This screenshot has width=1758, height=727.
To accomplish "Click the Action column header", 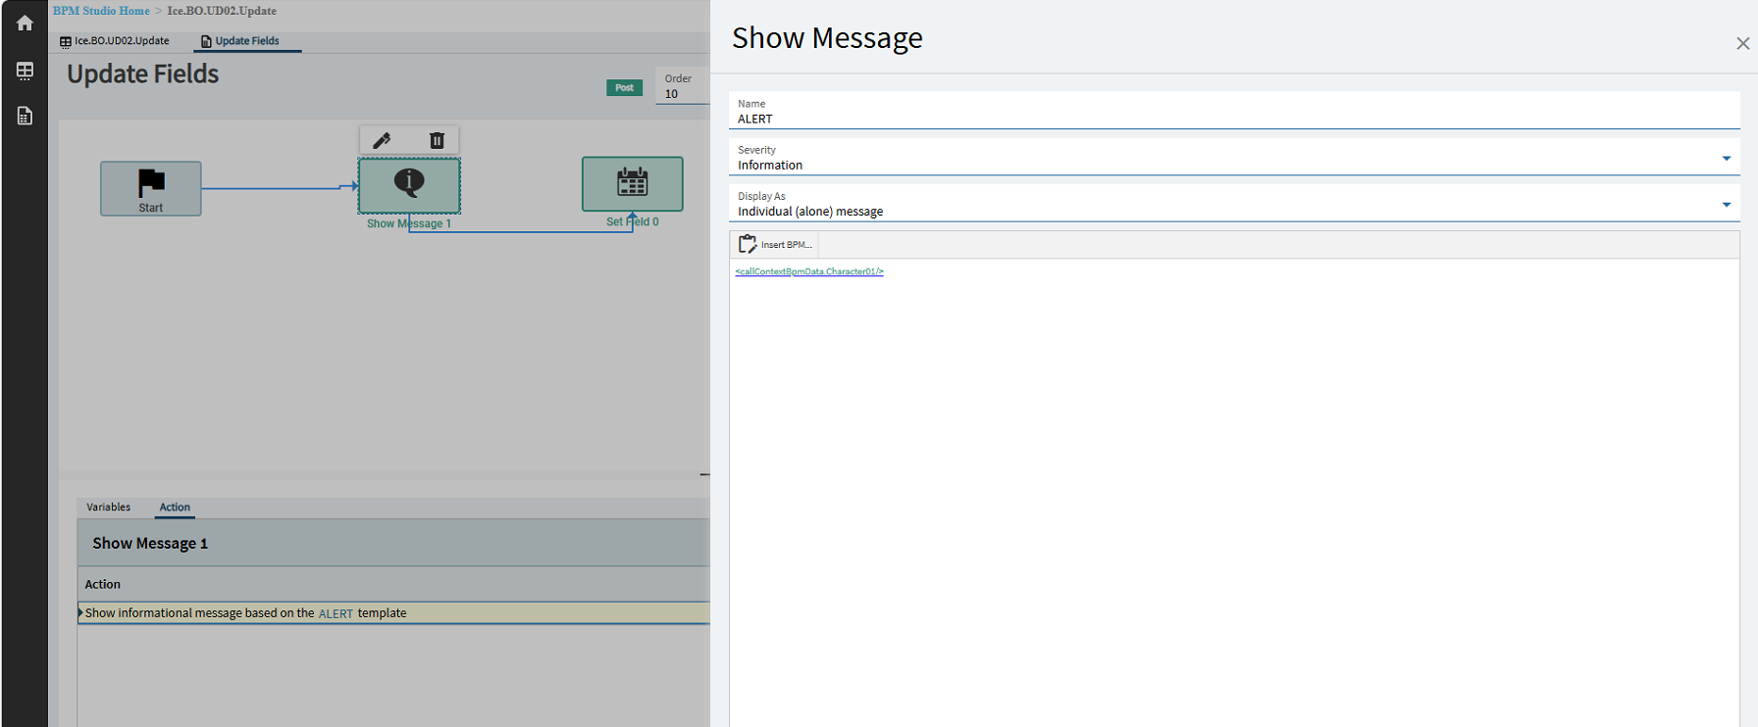I will click(103, 584).
